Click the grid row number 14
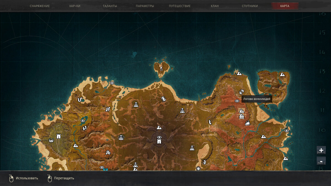The image size is (331, 186). [x=322, y=52]
